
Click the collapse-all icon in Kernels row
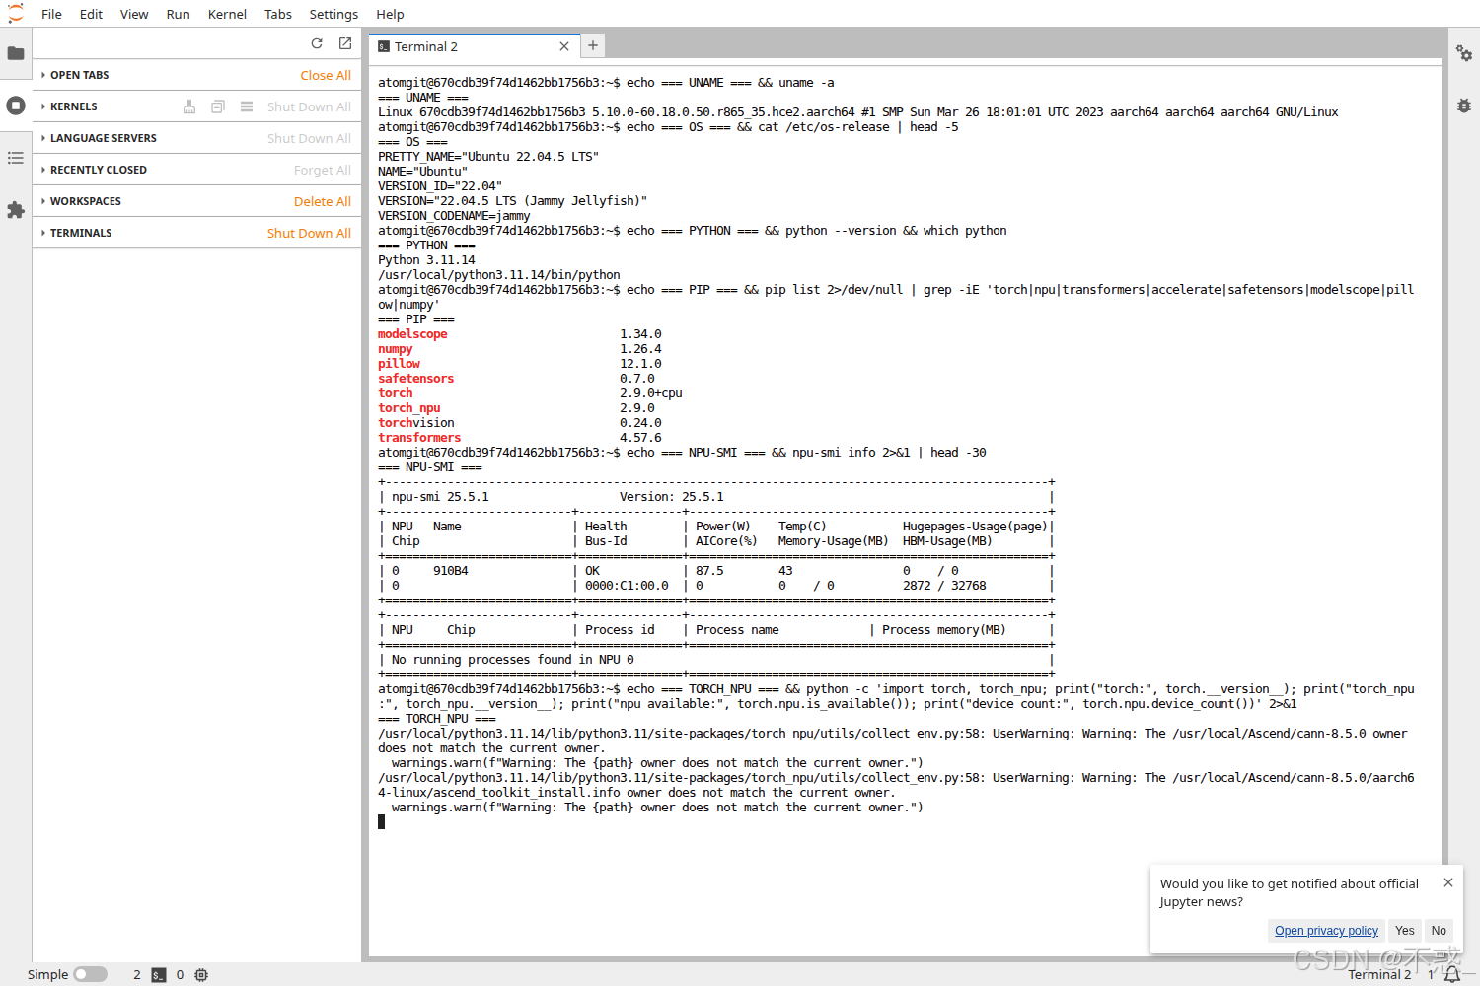click(218, 106)
